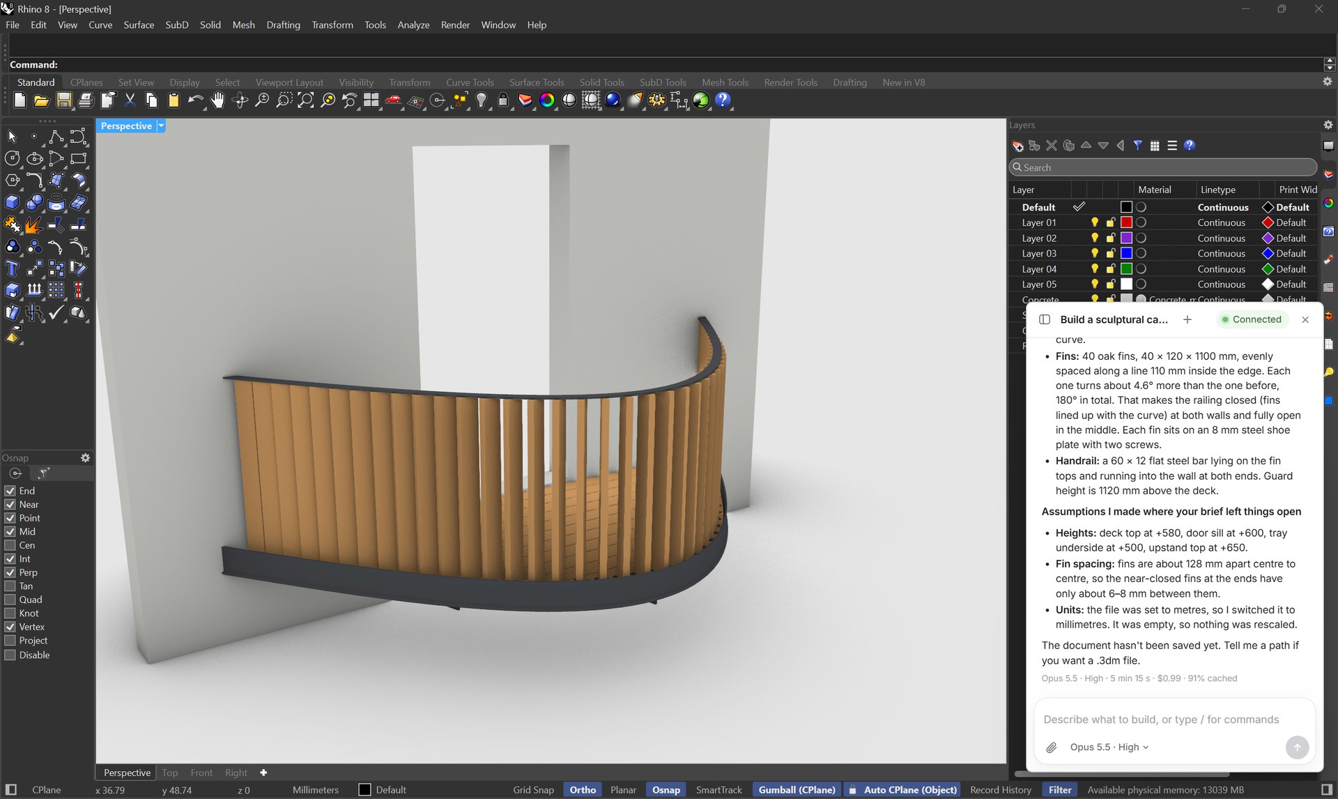Open the color wheel object color icon

pos(547,100)
